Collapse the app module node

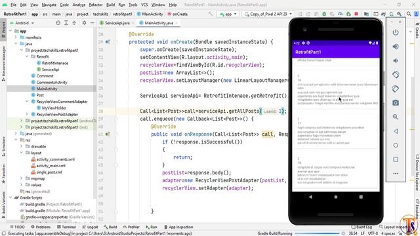(10, 31)
